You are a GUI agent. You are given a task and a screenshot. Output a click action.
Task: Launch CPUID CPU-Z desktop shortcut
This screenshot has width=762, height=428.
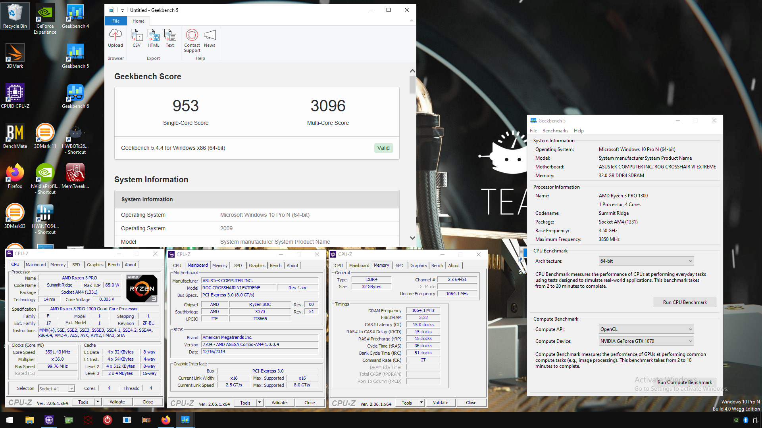point(15,96)
